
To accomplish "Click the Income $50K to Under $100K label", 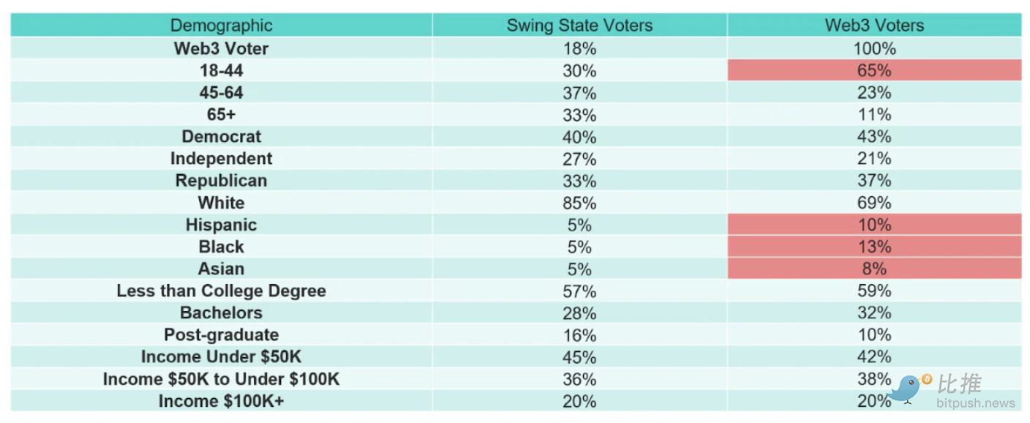I will coord(221,379).
